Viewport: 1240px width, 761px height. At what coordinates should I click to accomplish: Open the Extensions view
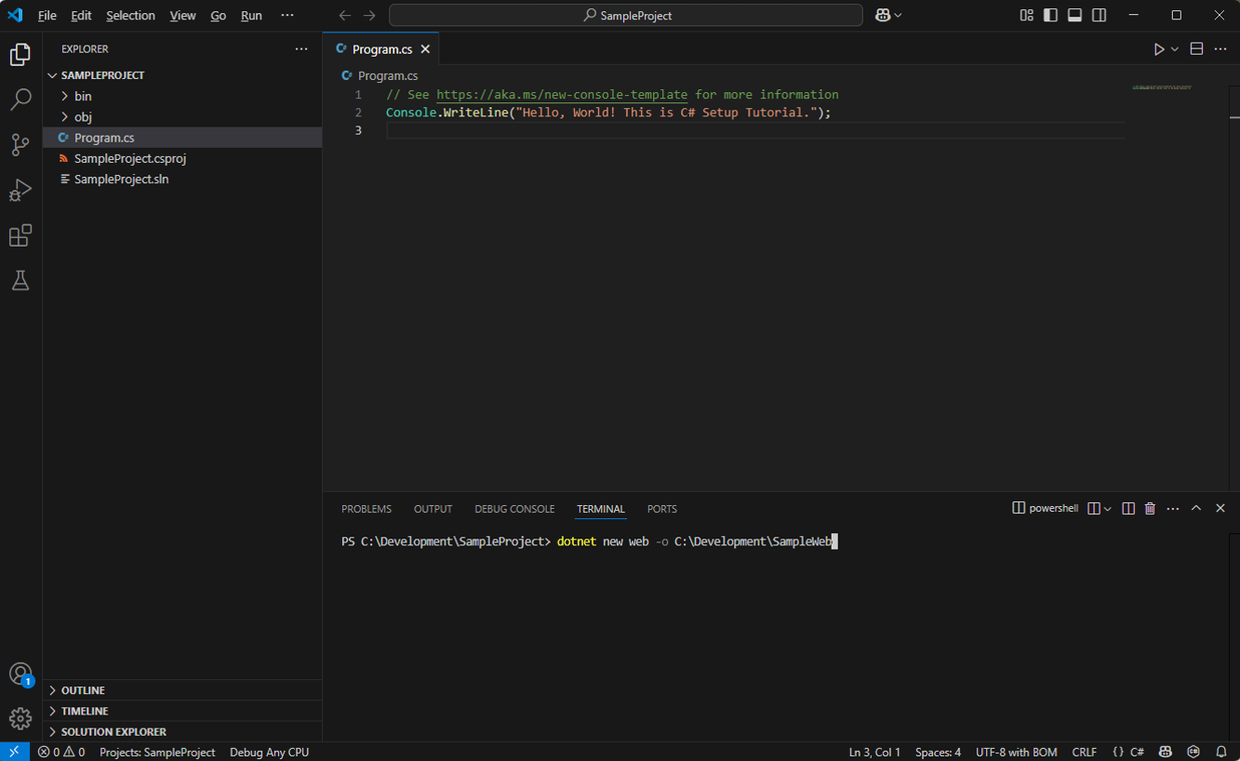(20, 235)
